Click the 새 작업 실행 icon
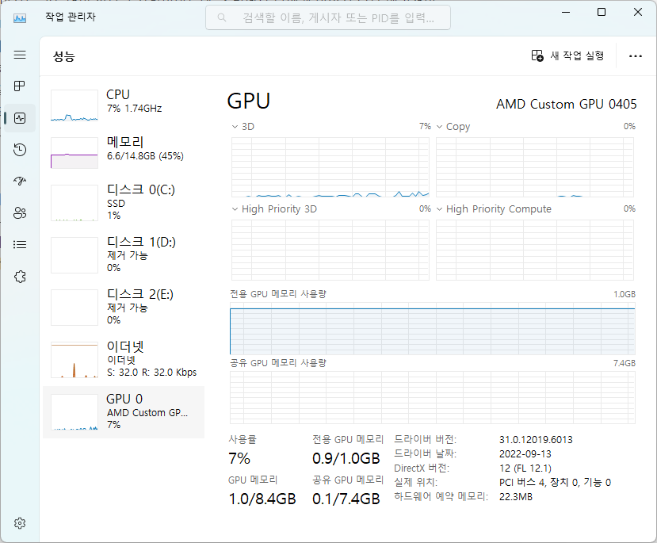Screen dimensions: 657x543 click(x=537, y=55)
